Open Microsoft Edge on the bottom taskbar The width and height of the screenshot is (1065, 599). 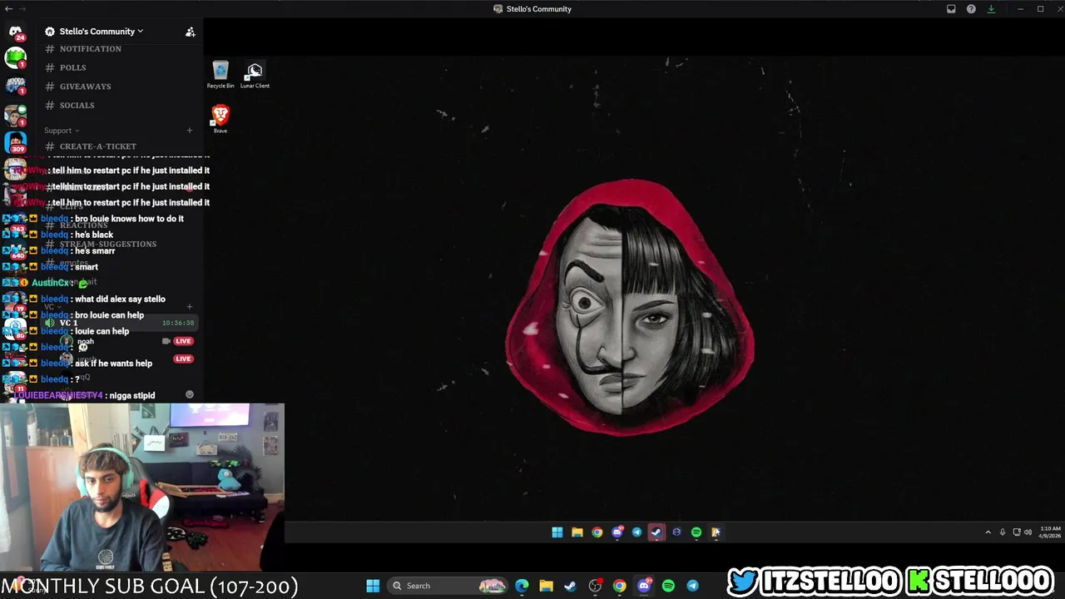522,586
